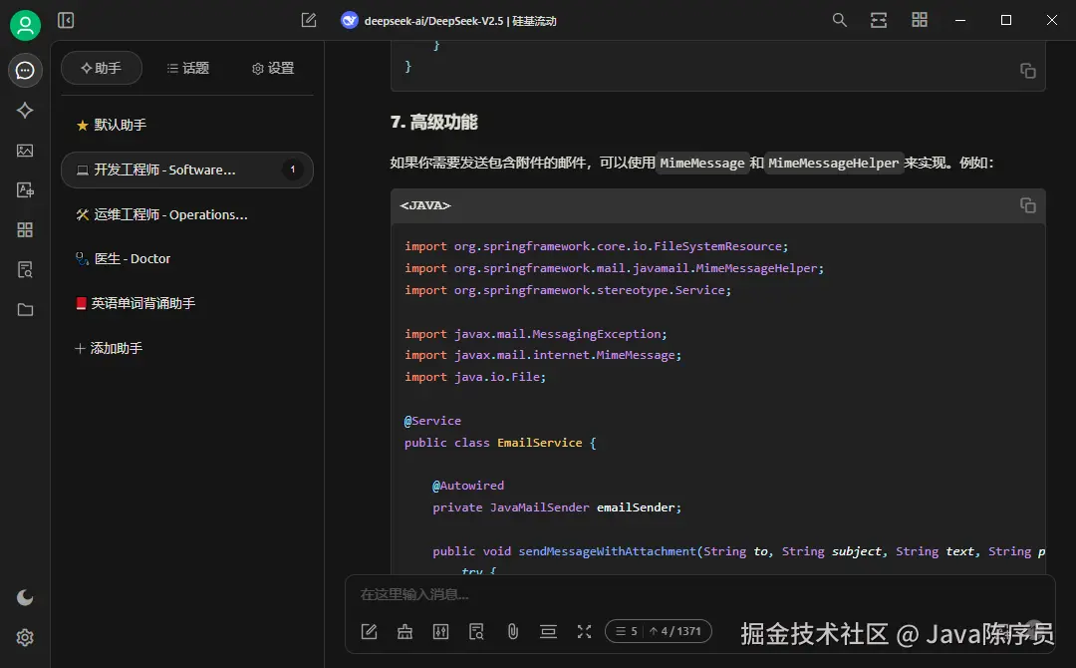1076x668 pixels.
Task: Copy the upper code block
Action: pyautogui.click(x=1027, y=71)
